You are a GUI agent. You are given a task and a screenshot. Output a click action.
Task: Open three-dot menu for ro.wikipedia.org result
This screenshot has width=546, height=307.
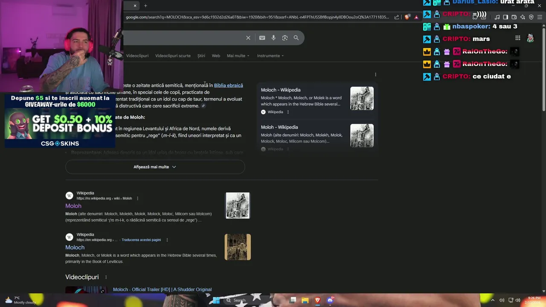click(137, 198)
